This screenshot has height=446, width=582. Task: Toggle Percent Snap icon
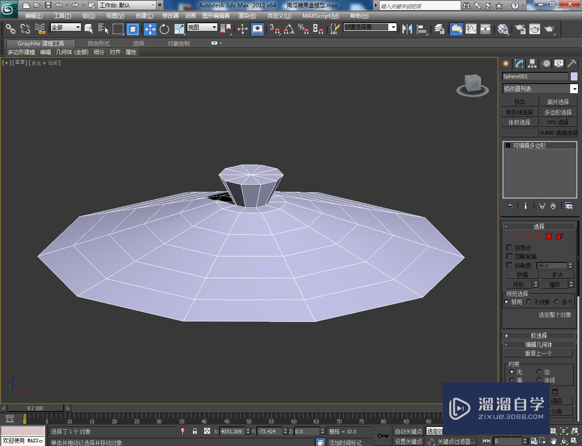(x=304, y=29)
